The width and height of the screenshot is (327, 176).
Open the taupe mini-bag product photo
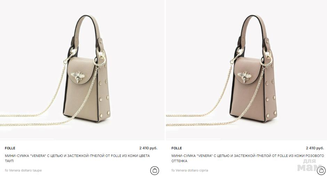(x=82, y=70)
